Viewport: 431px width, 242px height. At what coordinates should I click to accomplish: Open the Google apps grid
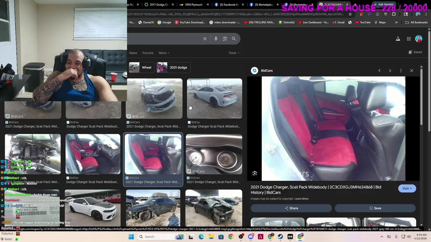click(x=408, y=39)
